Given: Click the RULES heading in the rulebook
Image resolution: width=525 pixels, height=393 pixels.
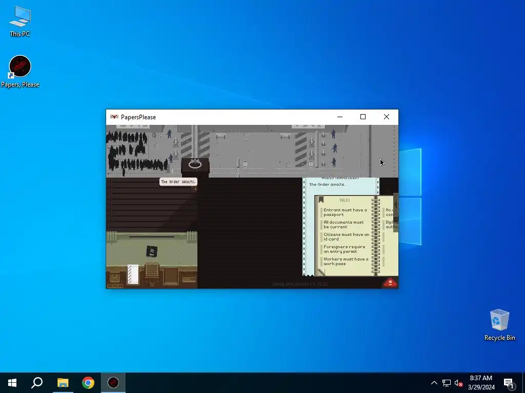Looking at the screenshot, I should tap(345, 200).
